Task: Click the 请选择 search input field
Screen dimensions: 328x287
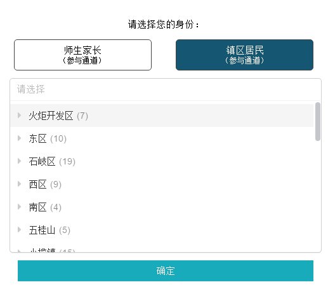Action: click(166, 90)
